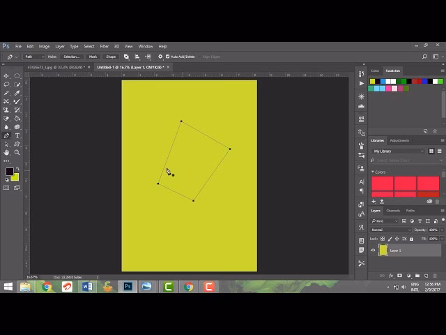The image size is (446, 335).
Task: Open the workspace switcher dropdown
Action: click(x=436, y=57)
